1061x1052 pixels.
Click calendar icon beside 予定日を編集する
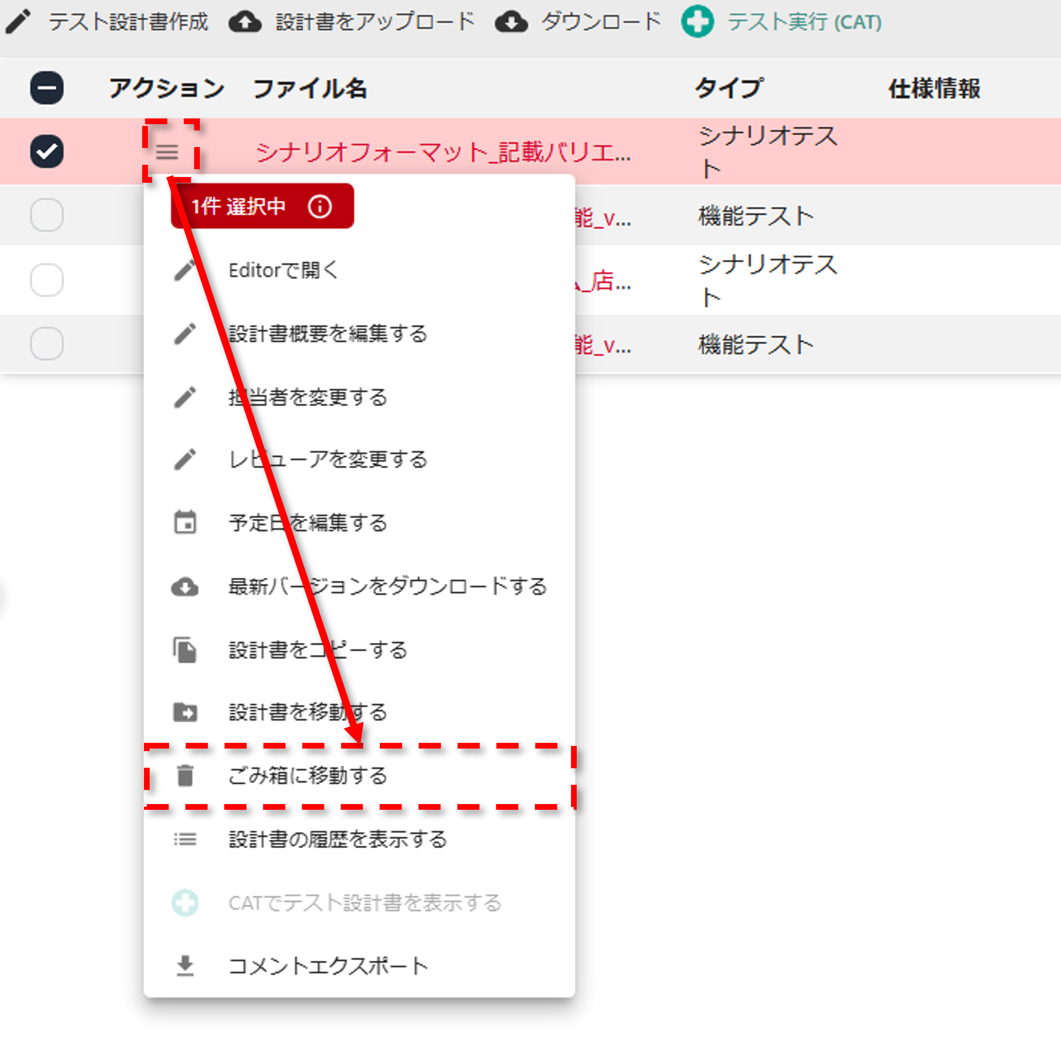coord(185,522)
